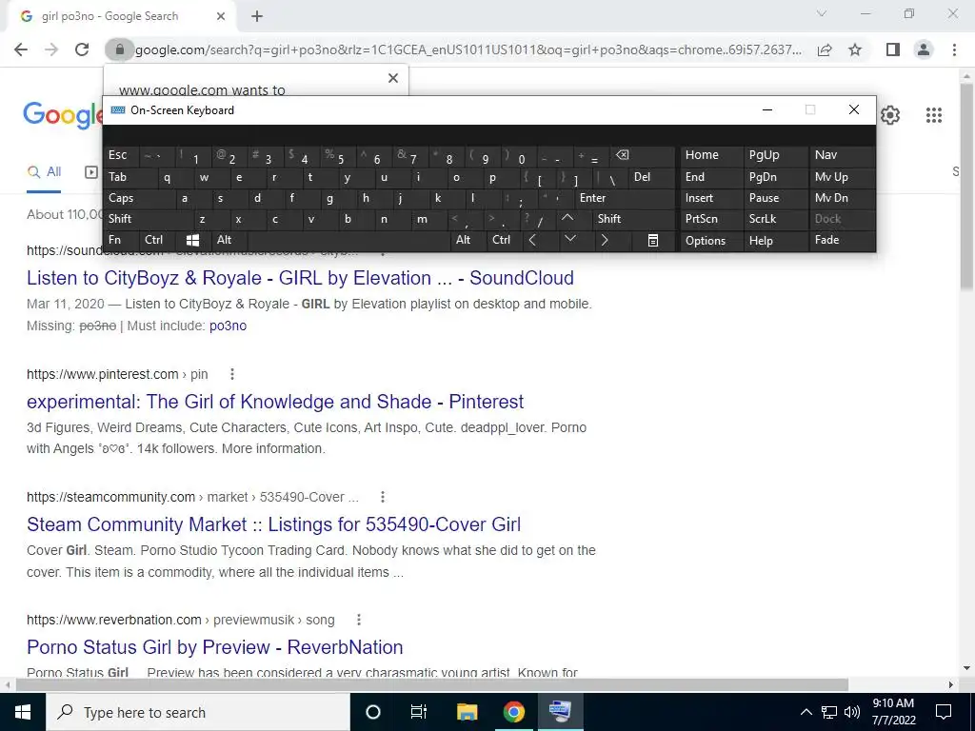Screen dimensions: 975x731
Task: Tap the context menu key on On-Screen Keyboard
Action: [x=653, y=240]
